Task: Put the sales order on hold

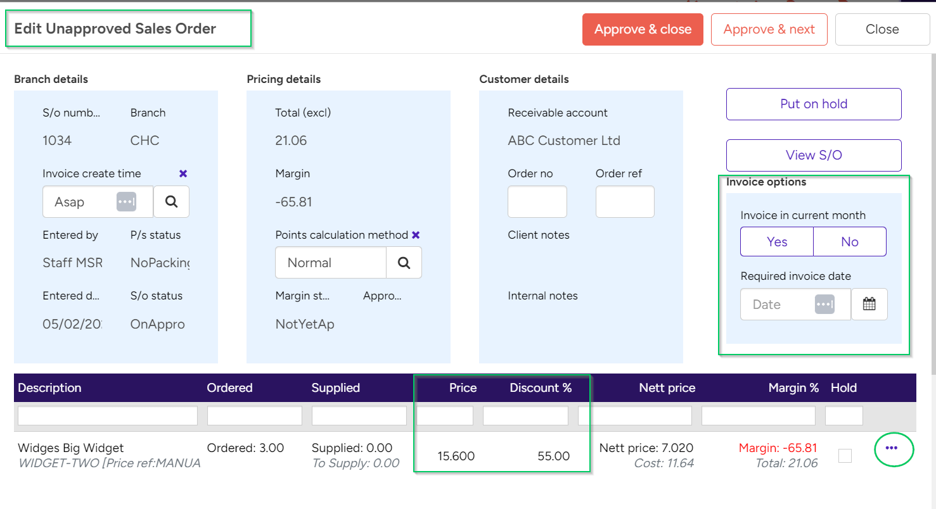Action: 813,104
